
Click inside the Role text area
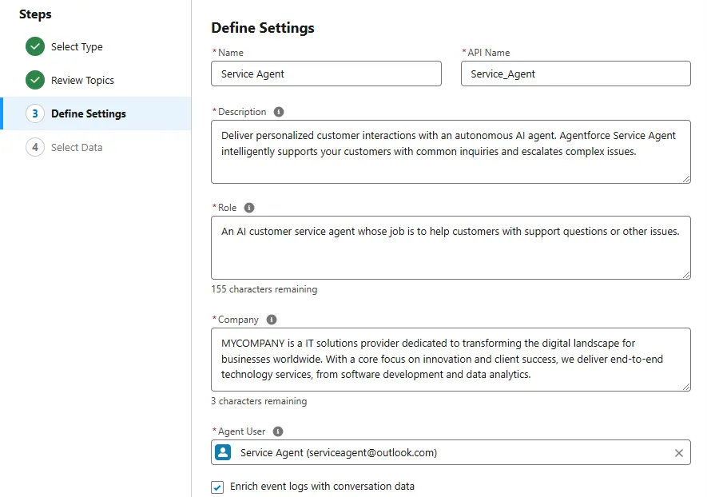(x=451, y=248)
